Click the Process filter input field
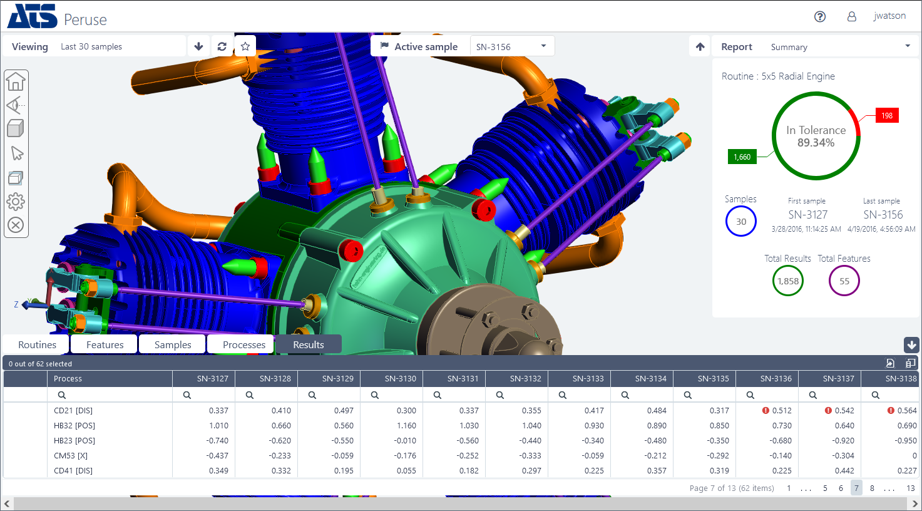The image size is (922, 511). tap(110, 395)
